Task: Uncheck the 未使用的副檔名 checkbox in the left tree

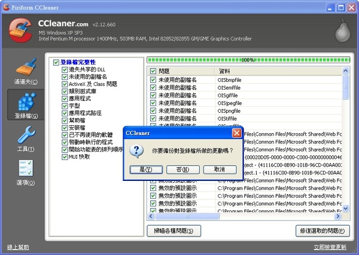Action: tap(65, 77)
